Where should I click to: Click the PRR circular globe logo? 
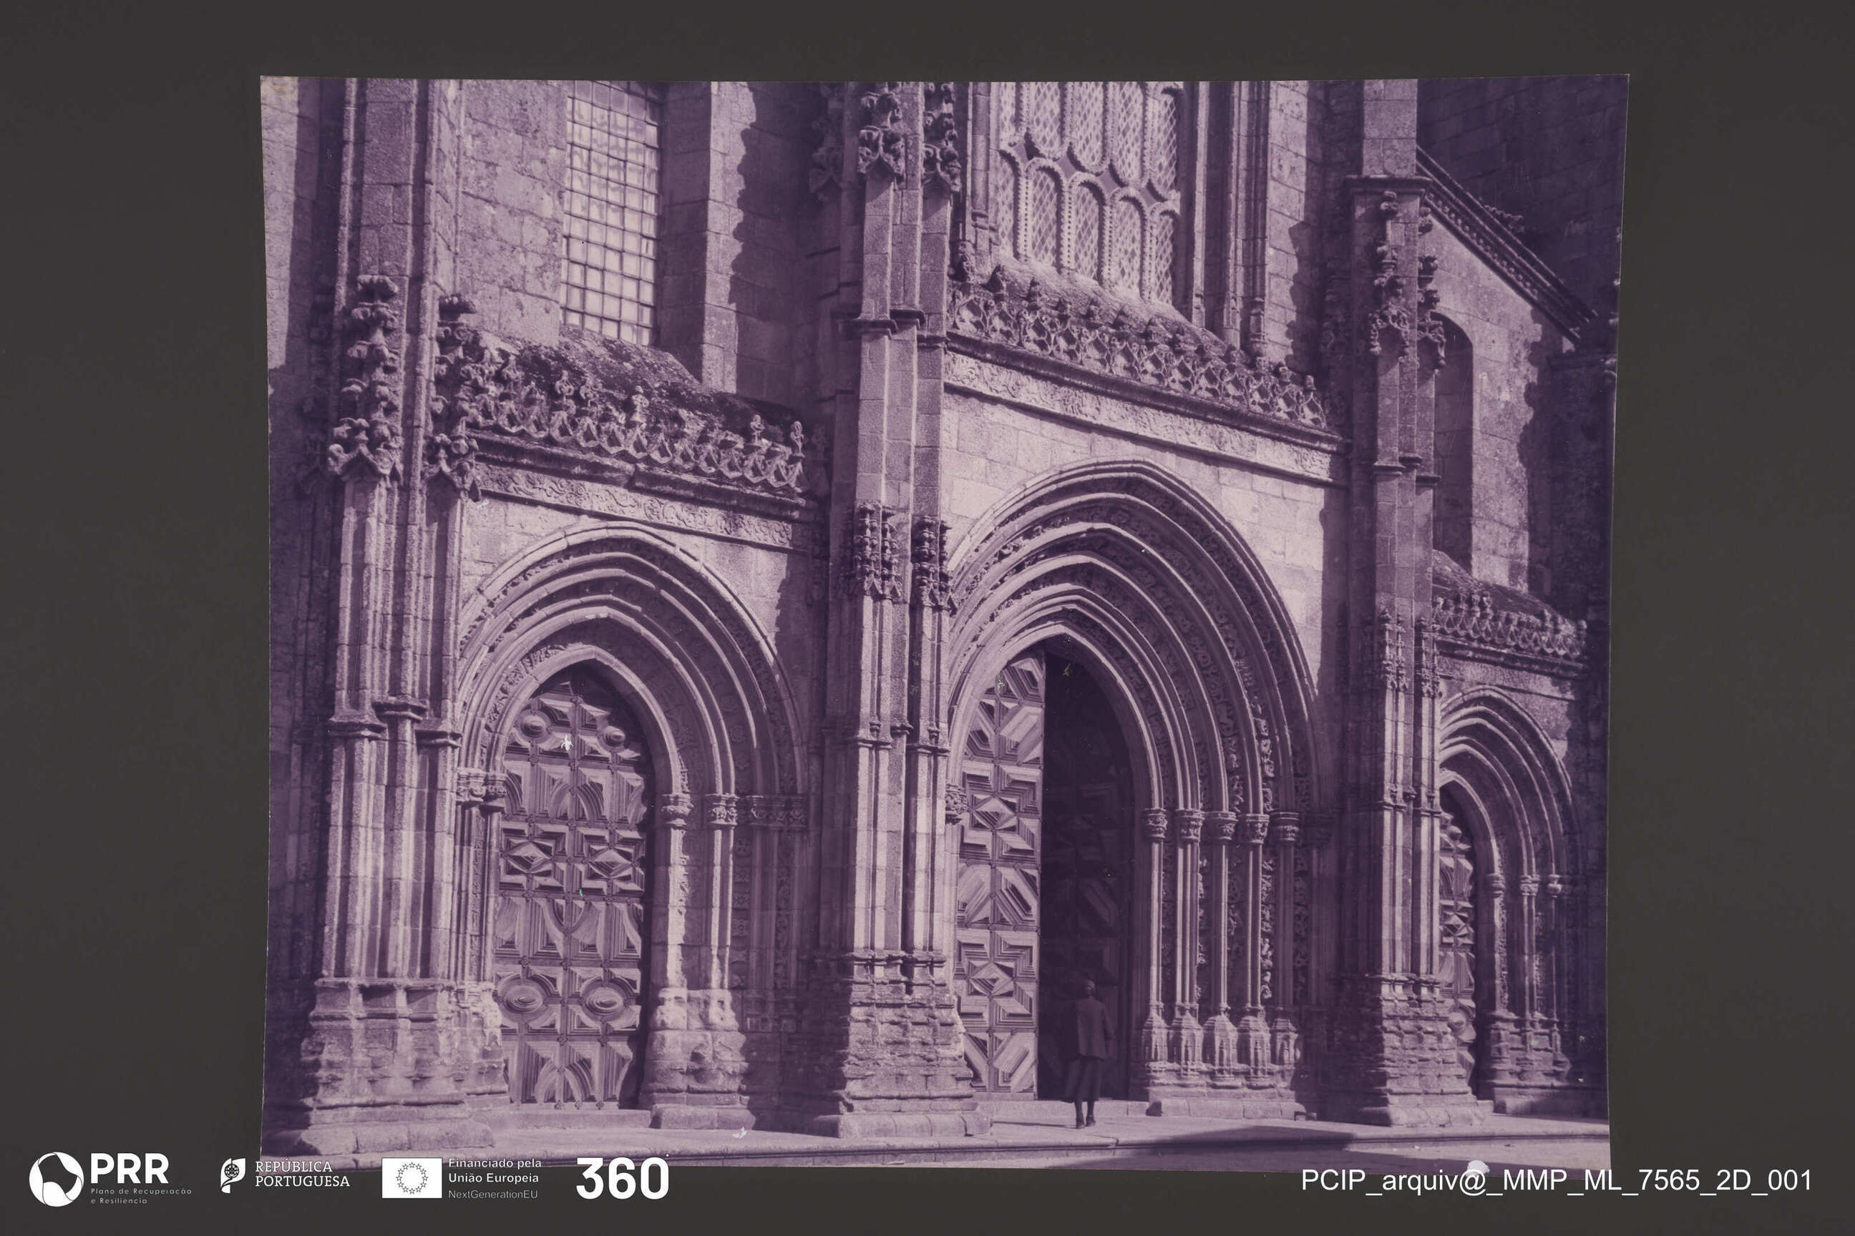tap(55, 1179)
